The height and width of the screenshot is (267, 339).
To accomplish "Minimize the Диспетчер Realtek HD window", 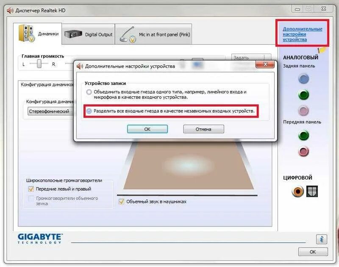I will click(297, 9).
